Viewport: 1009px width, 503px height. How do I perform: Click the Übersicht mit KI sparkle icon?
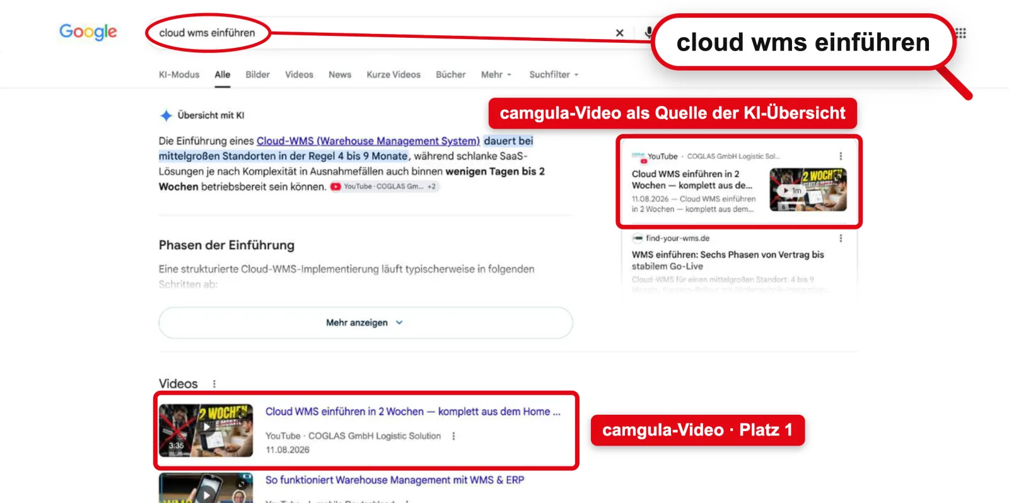(166, 115)
